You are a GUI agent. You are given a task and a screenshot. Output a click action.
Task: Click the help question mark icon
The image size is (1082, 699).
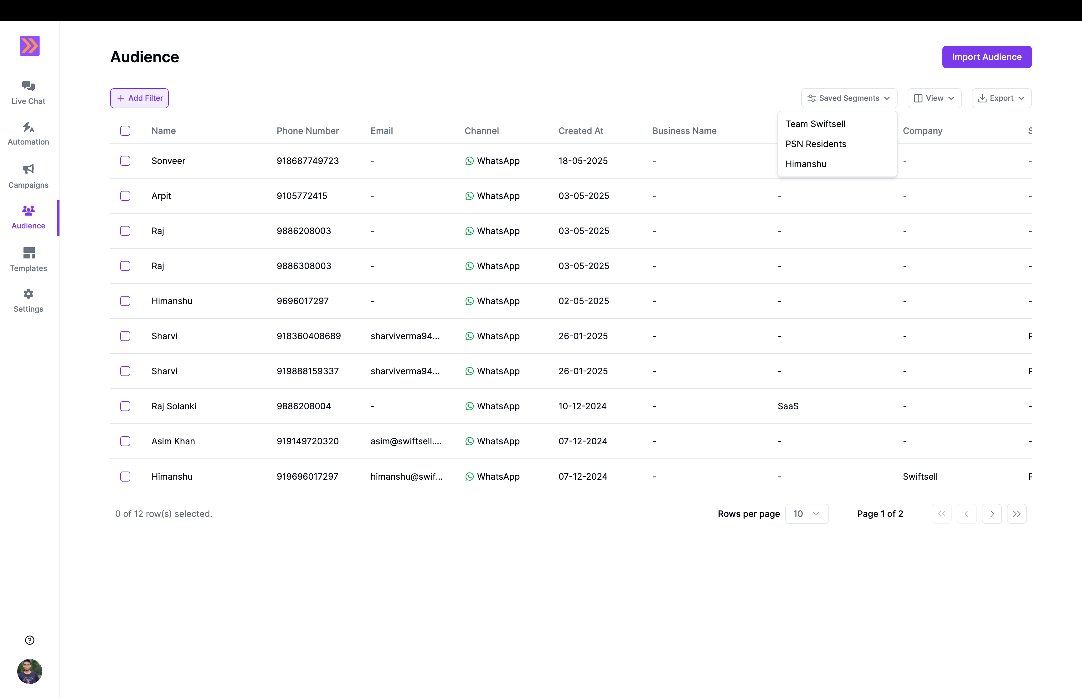(29, 640)
